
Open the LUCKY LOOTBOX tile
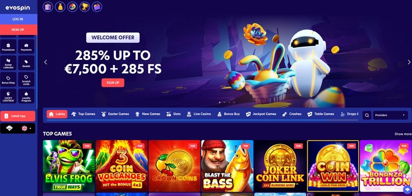(x=8, y=96)
